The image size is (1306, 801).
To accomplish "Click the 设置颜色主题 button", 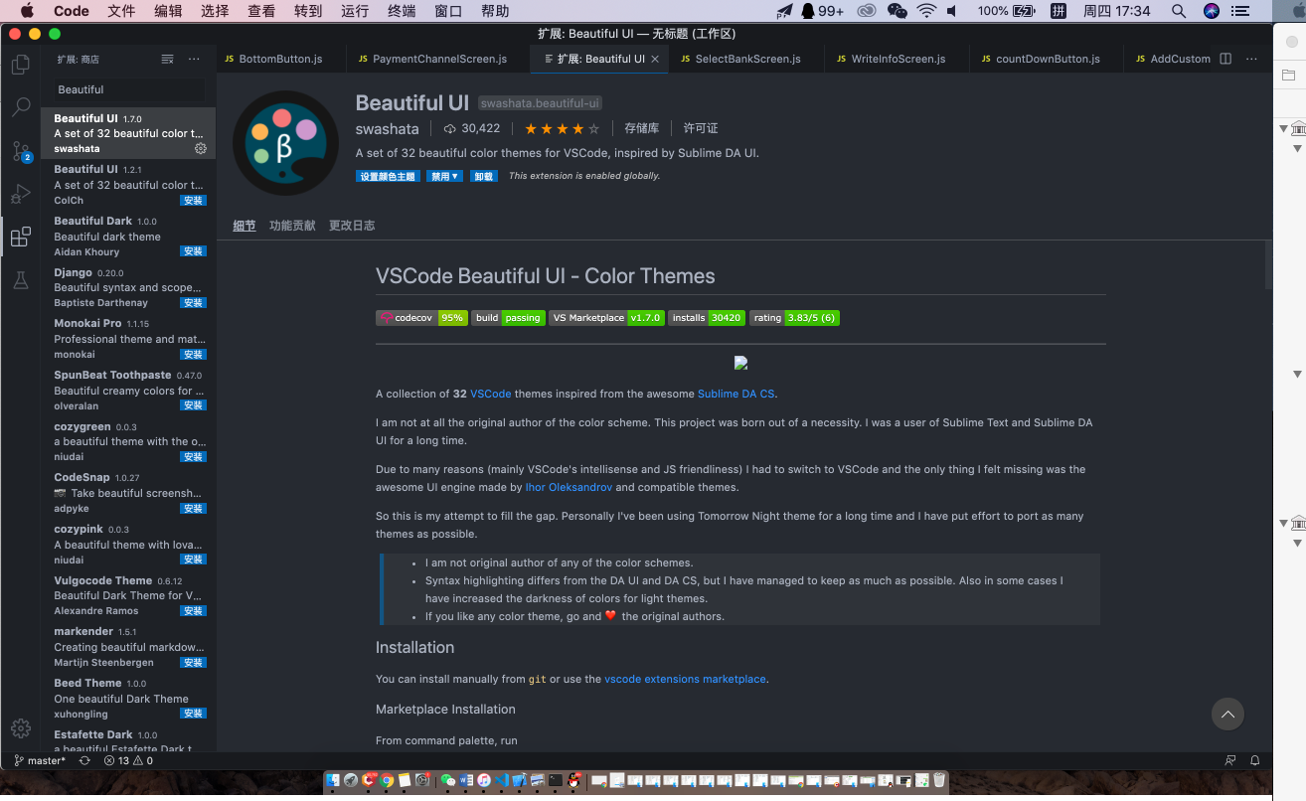I will point(388,176).
